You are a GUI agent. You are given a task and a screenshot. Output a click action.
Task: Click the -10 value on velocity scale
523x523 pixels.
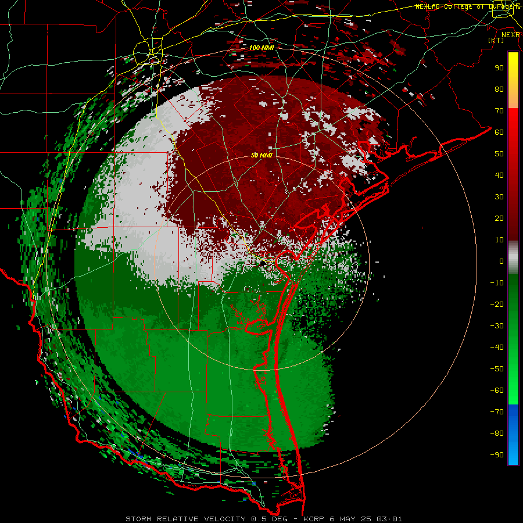[x=497, y=283]
